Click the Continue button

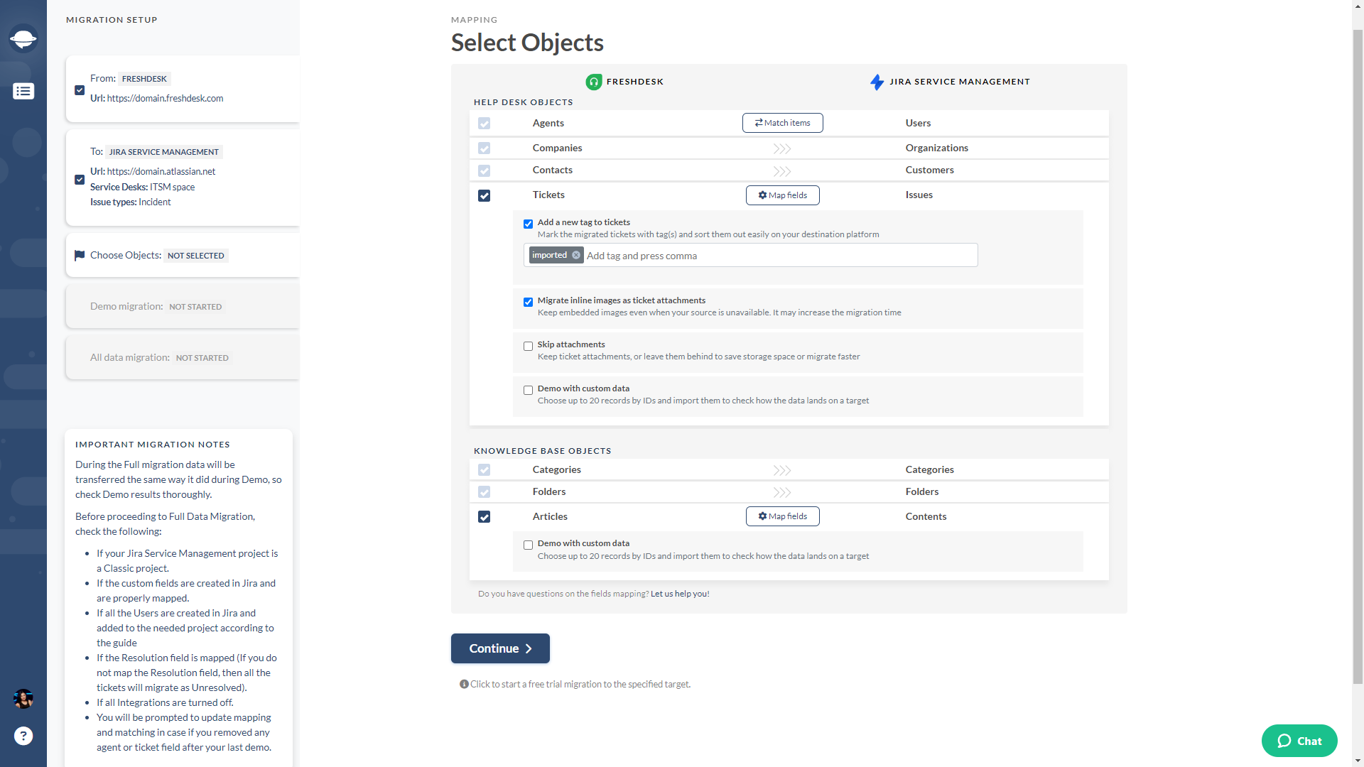[500, 648]
